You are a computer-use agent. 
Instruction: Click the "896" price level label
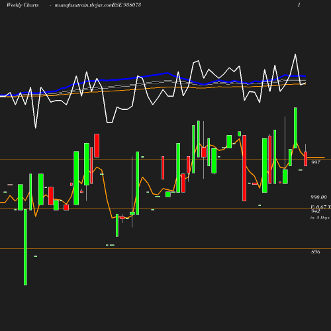[316, 252]
